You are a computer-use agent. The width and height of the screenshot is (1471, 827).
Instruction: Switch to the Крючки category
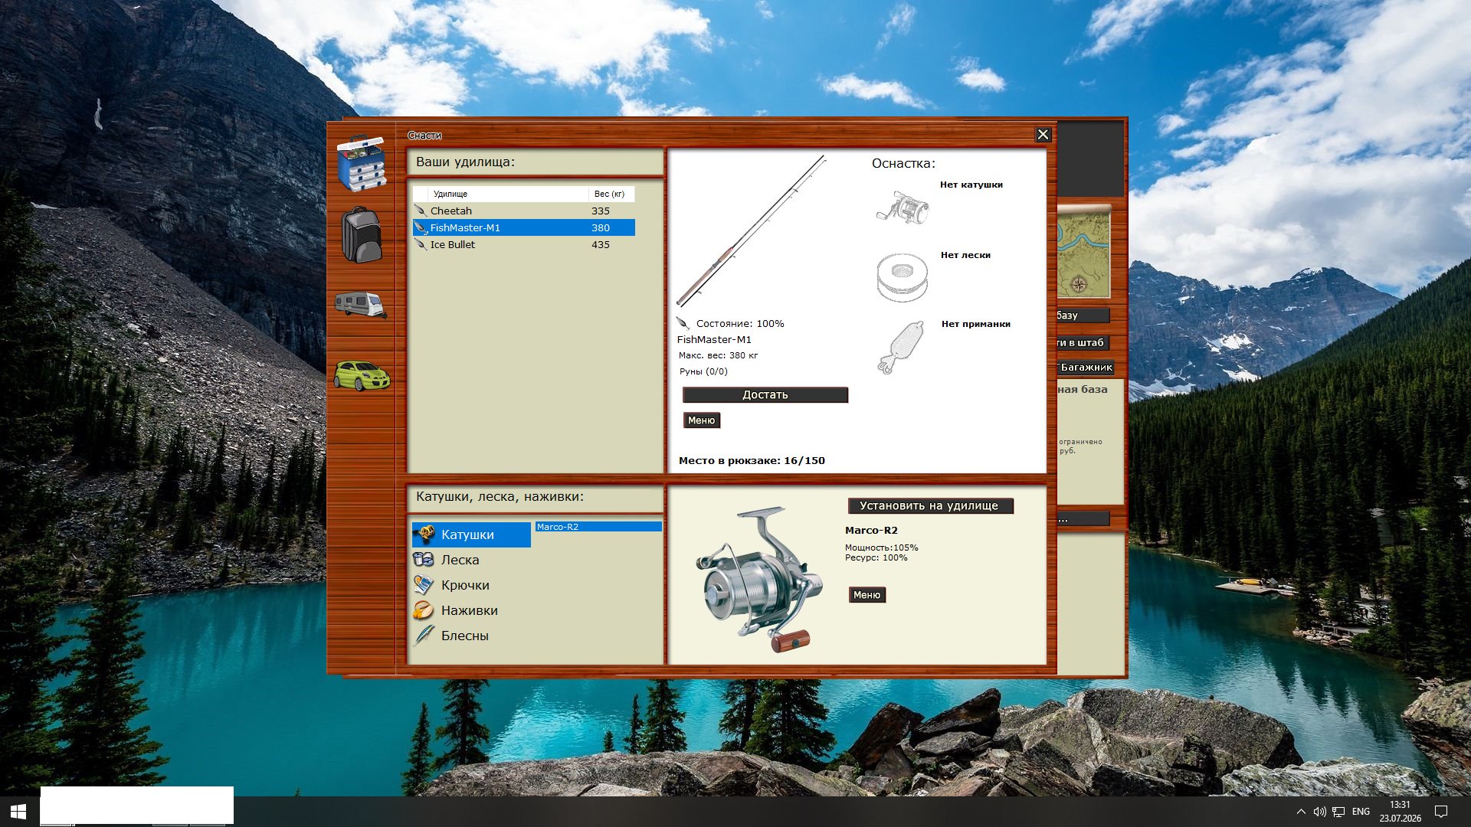[471, 585]
